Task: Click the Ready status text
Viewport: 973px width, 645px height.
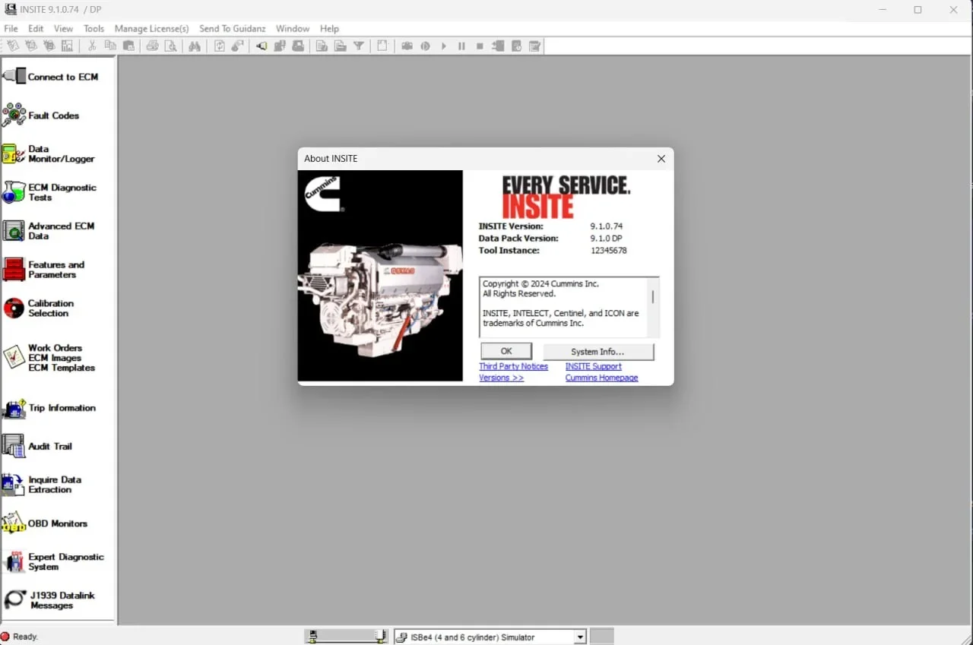Action: tap(25, 637)
